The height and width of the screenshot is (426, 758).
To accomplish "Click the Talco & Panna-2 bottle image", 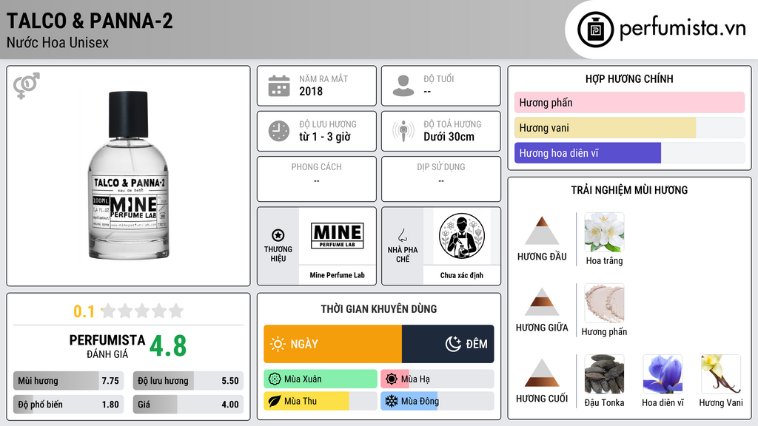I will 128,175.
